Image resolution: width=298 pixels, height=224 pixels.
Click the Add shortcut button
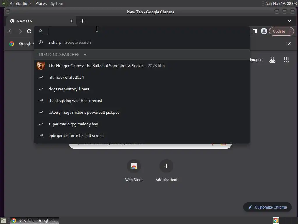coord(166,170)
